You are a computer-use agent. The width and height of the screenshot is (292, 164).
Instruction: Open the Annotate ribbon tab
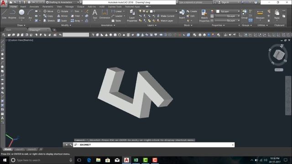click(34, 6)
